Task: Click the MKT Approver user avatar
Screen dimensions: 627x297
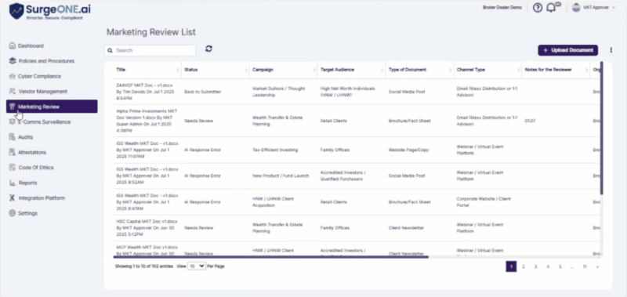Action: click(x=576, y=7)
